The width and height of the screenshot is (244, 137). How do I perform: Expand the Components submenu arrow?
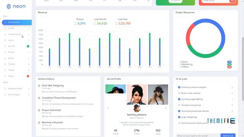tap(29, 34)
